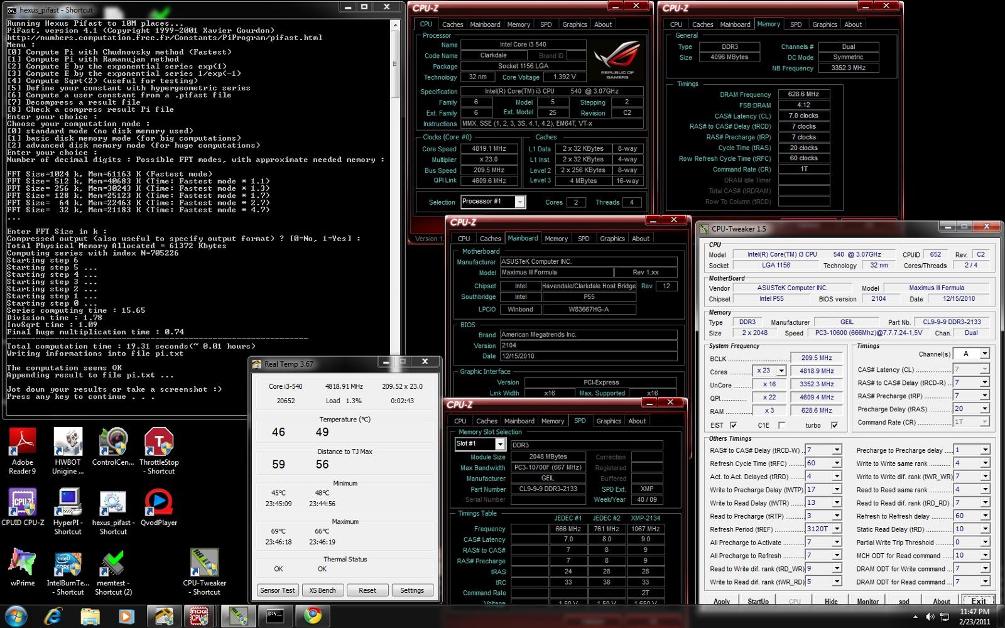The height and width of the screenshot is (628, 1005).
Task: Click the system clock in the tray
Action: coord(974,616)
